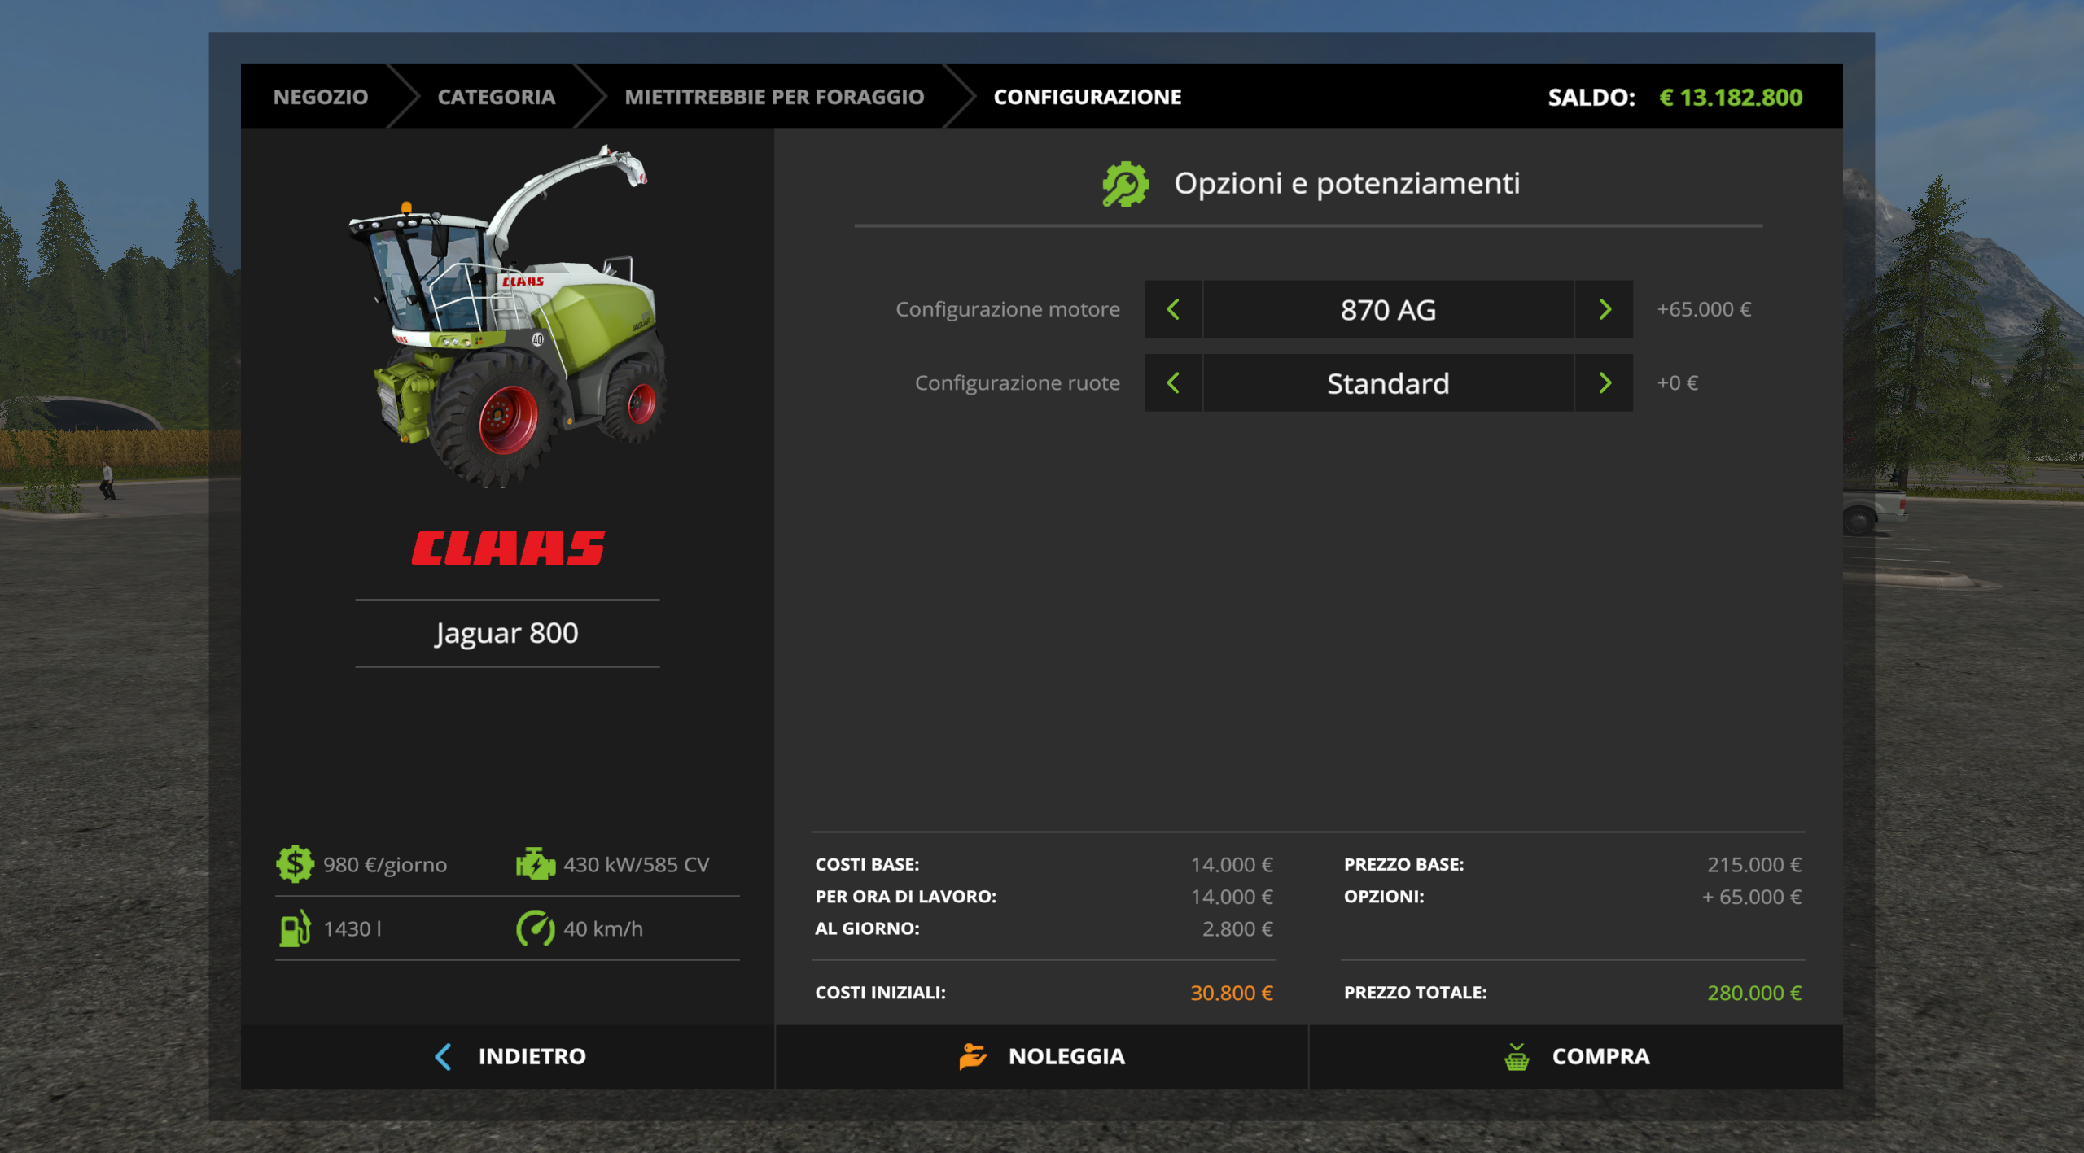
Task: Click the INDIETRO button
Action: click(508, 1056)
